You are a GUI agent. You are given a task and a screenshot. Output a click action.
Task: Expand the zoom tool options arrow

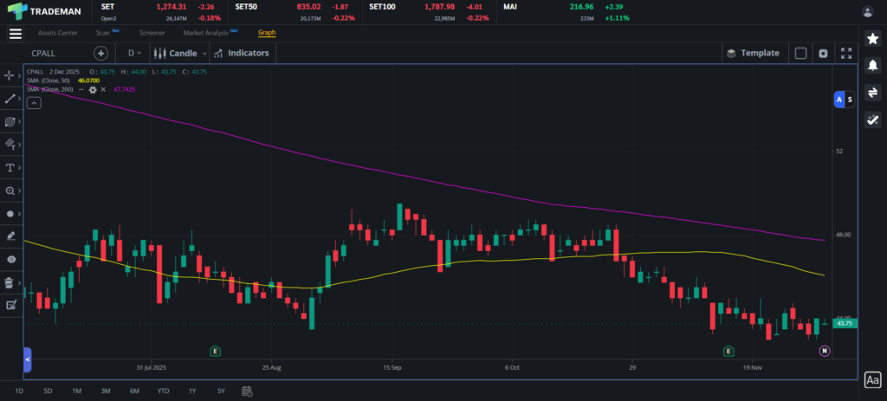[x=20, y=191]
